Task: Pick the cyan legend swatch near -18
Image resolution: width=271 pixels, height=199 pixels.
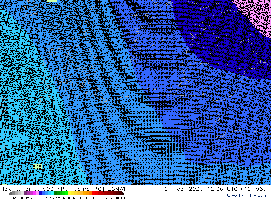Action: [x=52, y=194]
